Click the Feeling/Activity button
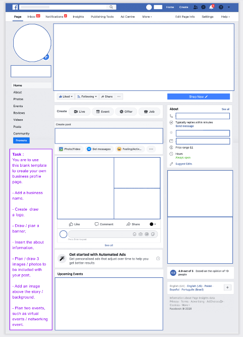 click(x=130, y=149)
